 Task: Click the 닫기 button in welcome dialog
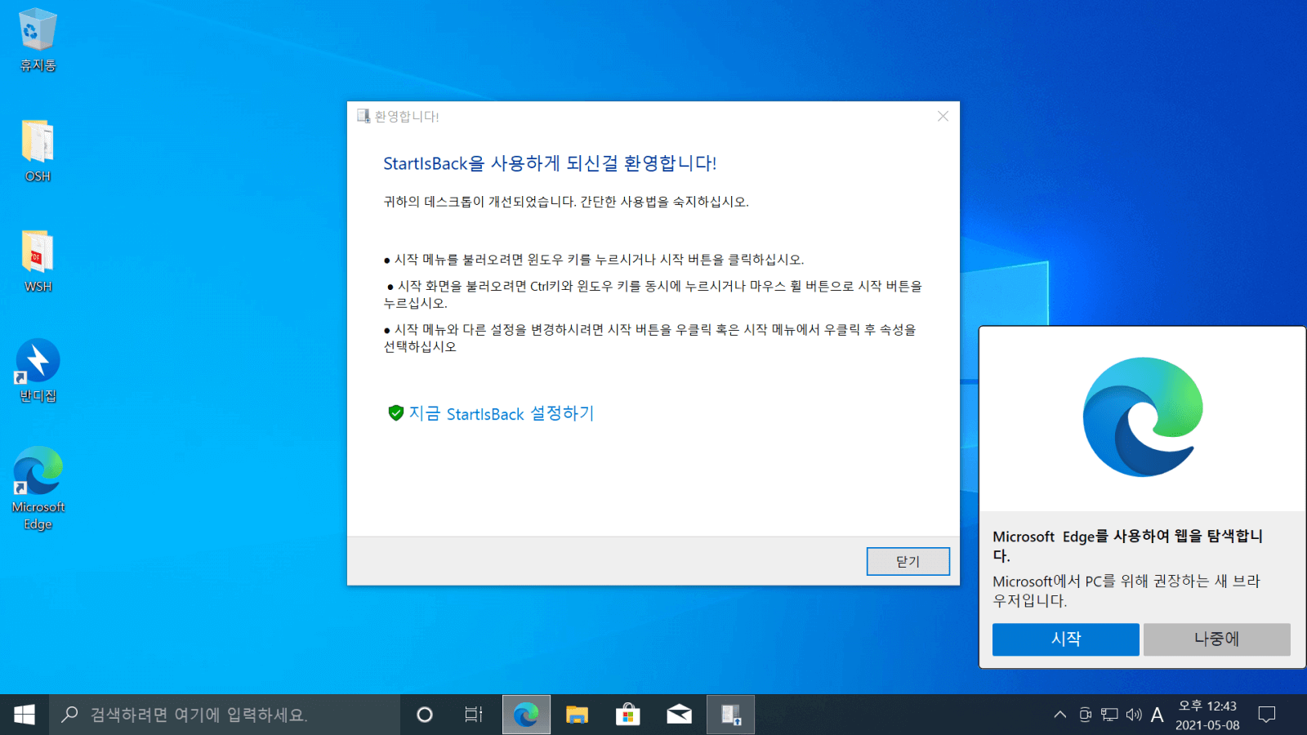(908, 561)
